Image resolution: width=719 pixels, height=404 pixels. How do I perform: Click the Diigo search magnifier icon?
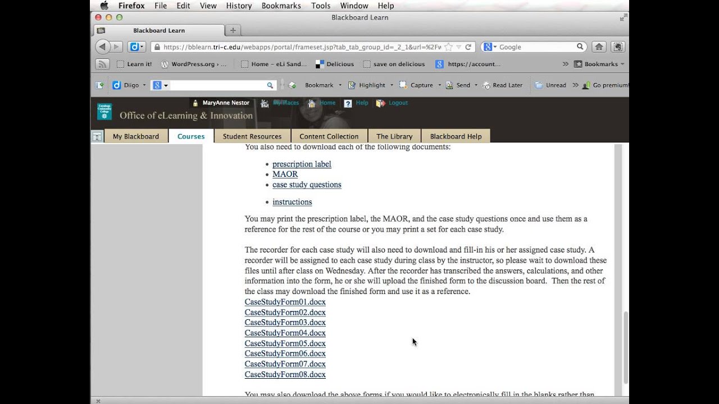[270, 85]
